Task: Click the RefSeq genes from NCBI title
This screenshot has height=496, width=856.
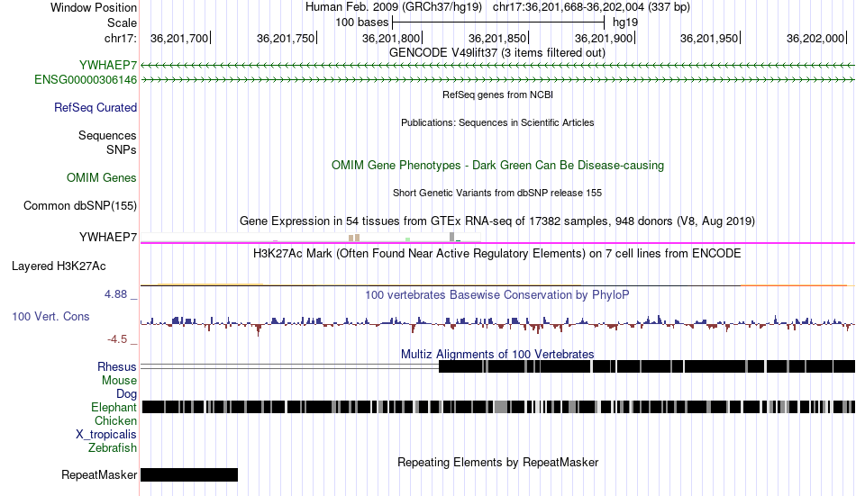Action: tap(497, 95)
